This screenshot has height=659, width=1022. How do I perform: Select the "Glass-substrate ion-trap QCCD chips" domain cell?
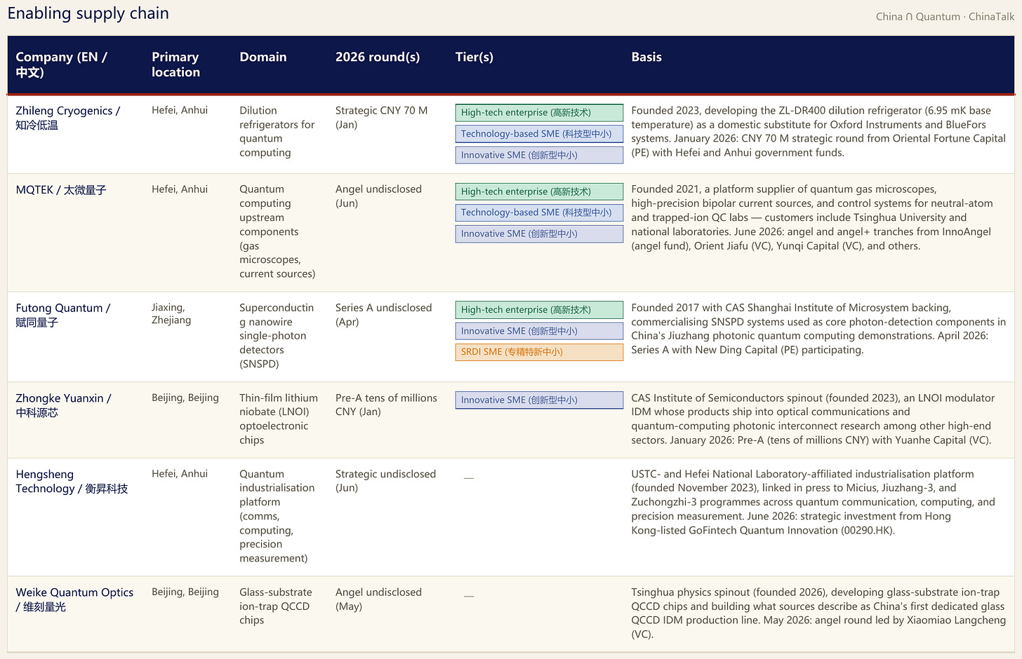(x=276, y=606)
